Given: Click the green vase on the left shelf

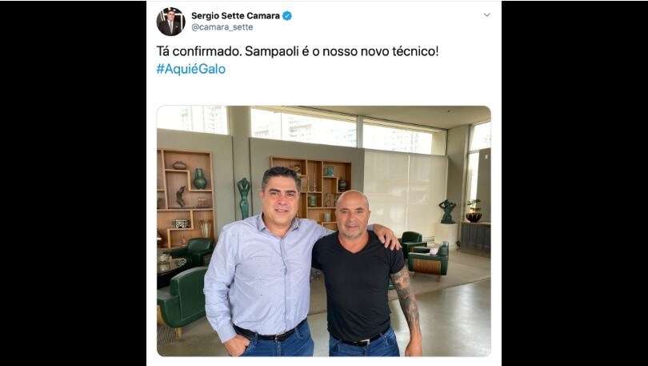Looking at the screenshot, I should pos(200,179).
